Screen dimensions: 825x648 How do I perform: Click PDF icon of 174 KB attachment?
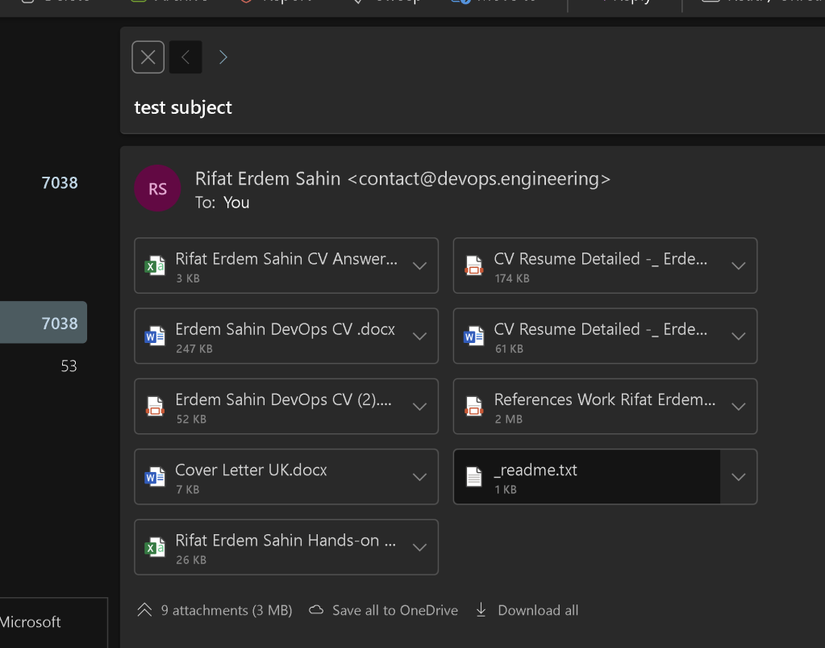click(473, 265)
